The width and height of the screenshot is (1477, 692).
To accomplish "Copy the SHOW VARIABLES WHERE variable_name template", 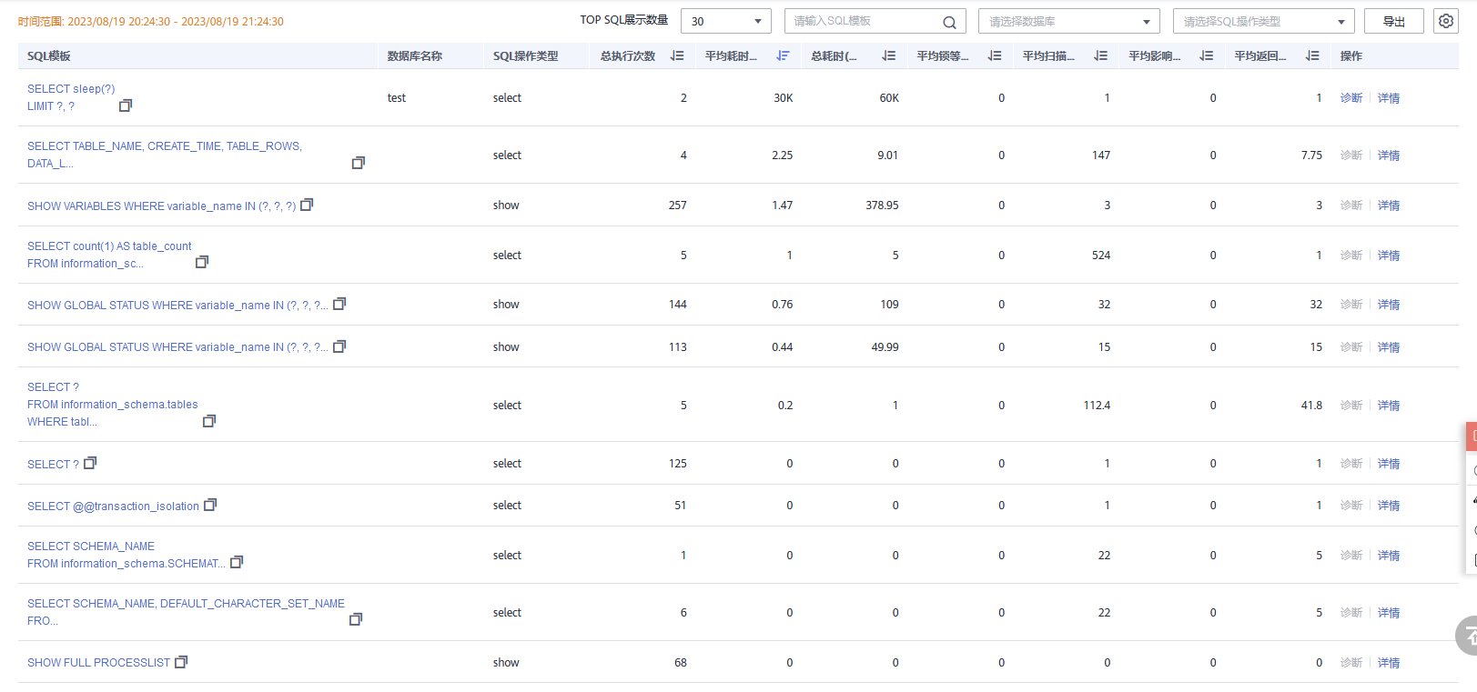I will tap(307, 205).
